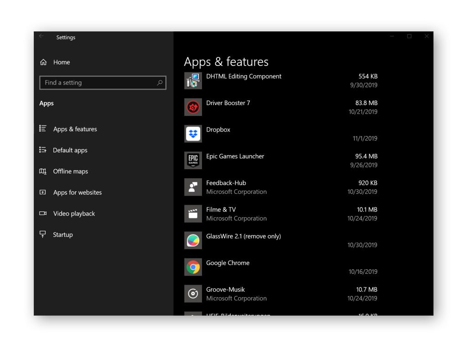Select Default apps in sidebar
Screen dimensions: 467x348
pyautogui.click(x=70, y=150)
